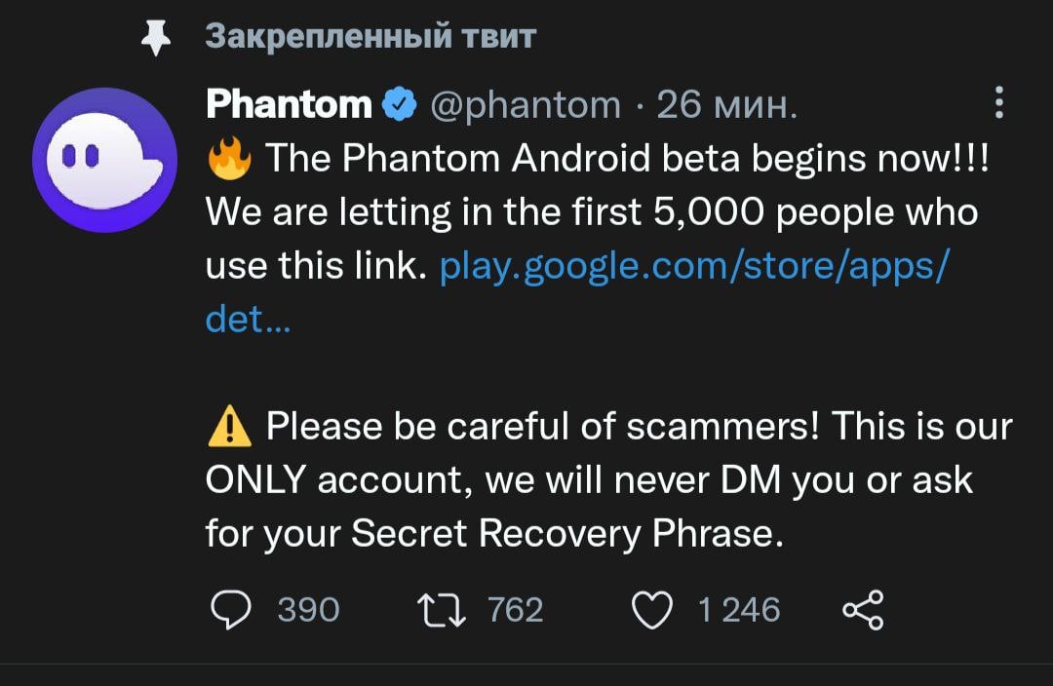Click the blue verified badge
This screenshot has width=1053, height=686.
[x=400, y=104]
